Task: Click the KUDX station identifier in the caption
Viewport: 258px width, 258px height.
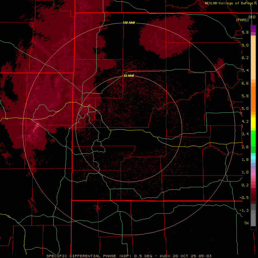Action: coord(165,256)
